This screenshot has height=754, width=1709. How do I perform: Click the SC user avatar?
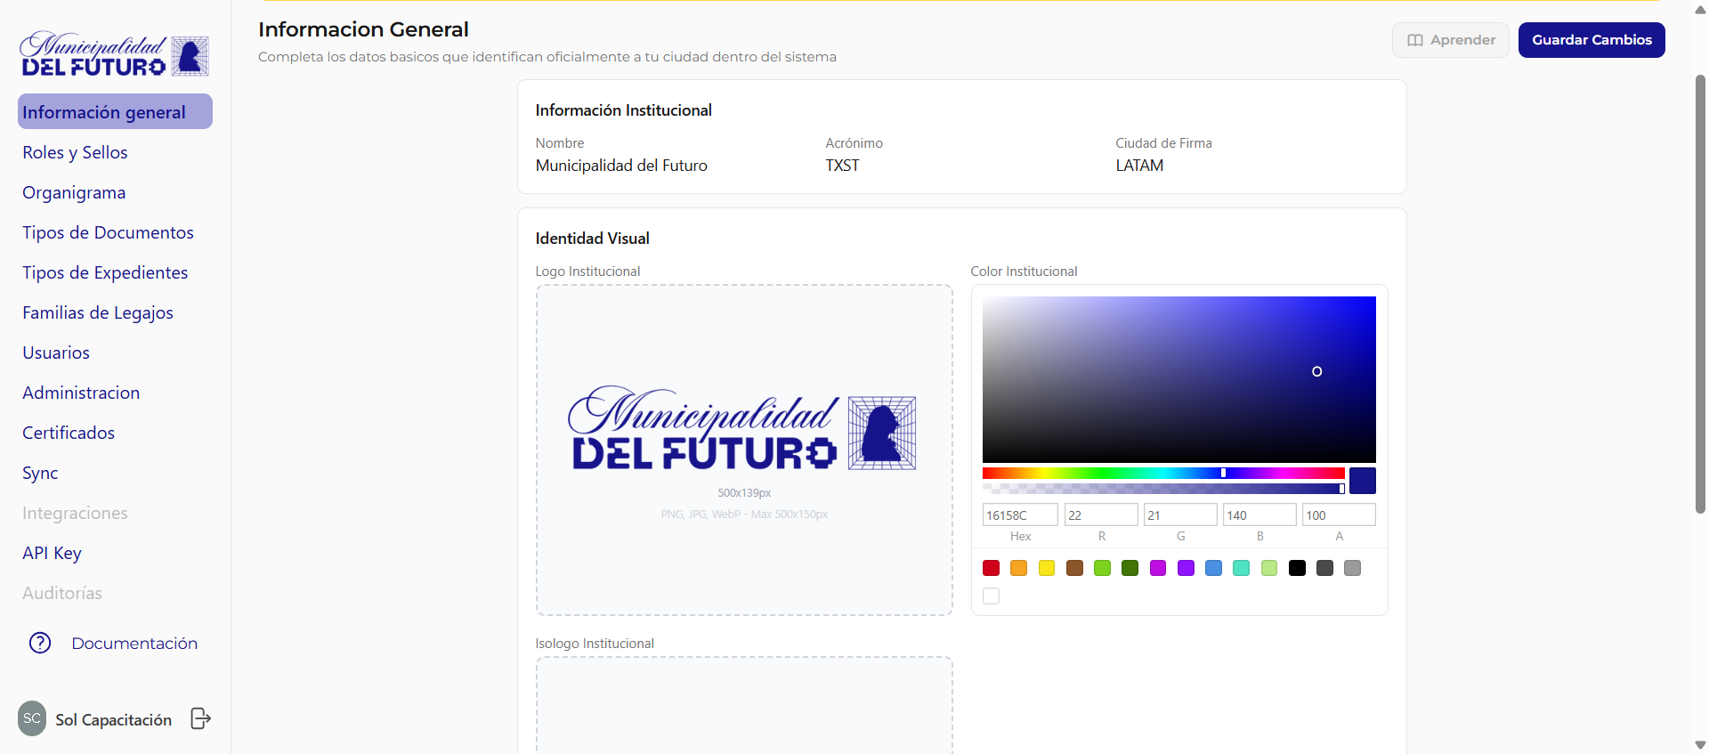[32, 718]
